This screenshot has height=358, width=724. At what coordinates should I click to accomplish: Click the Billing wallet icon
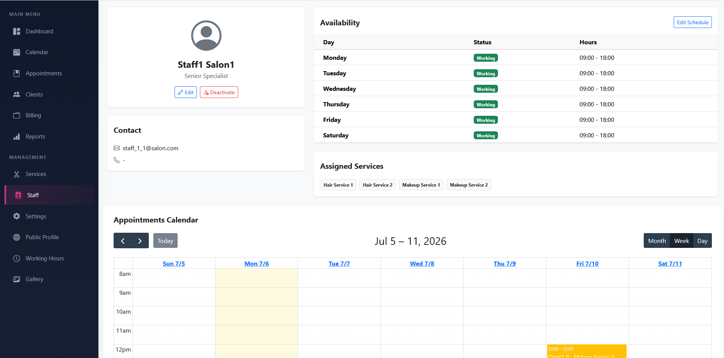[x=17, y=115]
